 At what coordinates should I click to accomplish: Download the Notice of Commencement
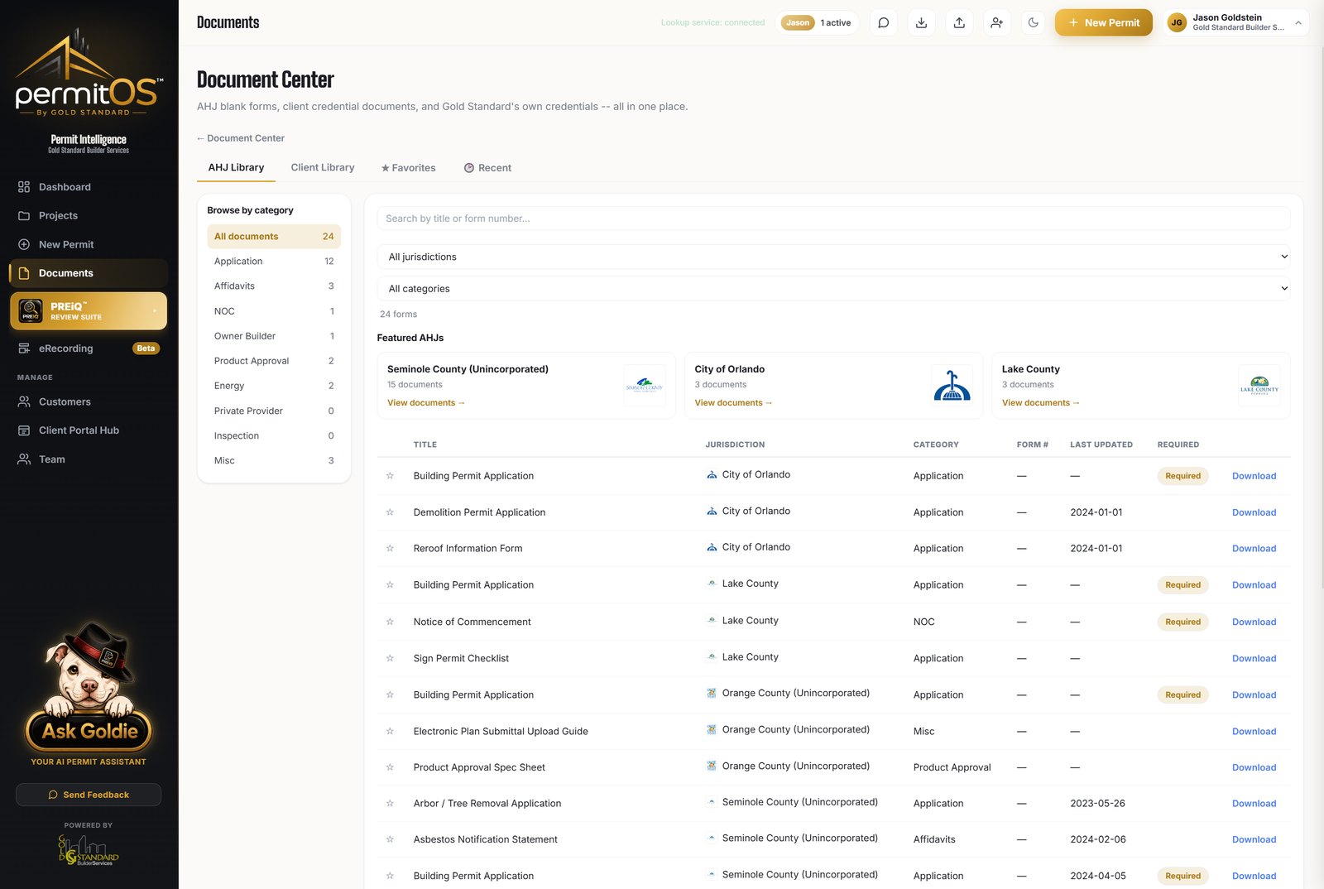[x=1254, y=622]
